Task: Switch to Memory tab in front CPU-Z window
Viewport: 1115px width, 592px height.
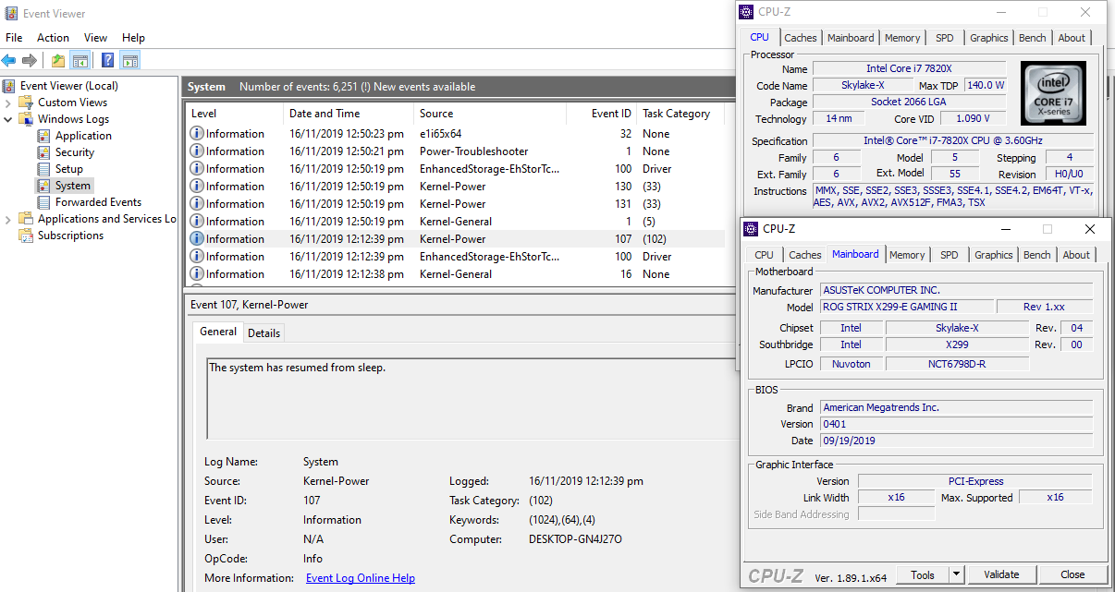Action: [907, 255]
